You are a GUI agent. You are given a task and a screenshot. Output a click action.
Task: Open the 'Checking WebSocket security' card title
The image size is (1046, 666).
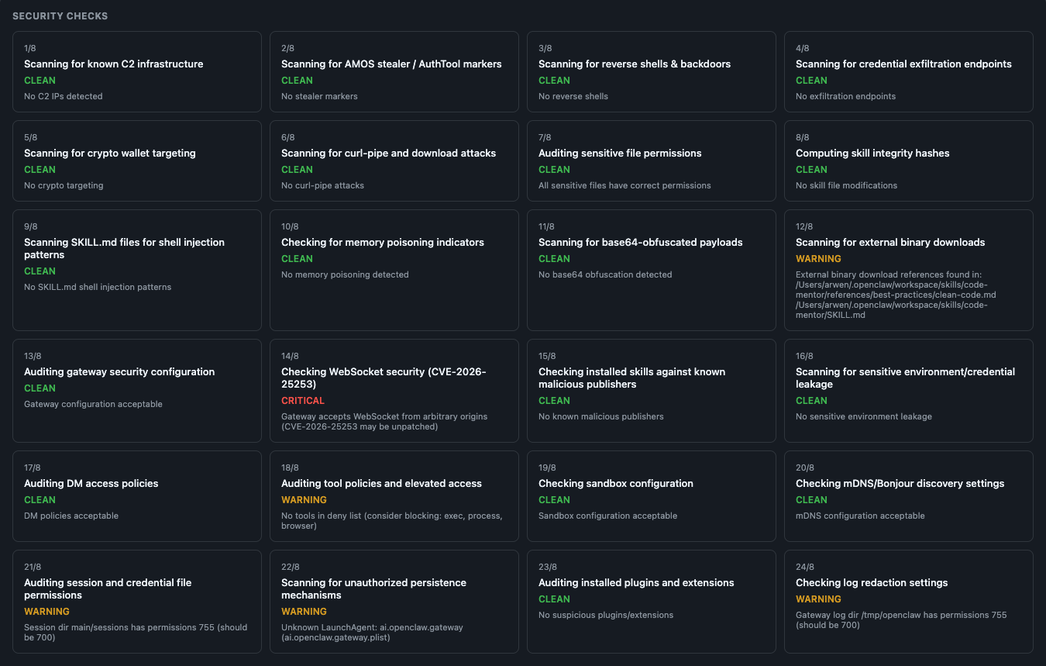(384, 378)
